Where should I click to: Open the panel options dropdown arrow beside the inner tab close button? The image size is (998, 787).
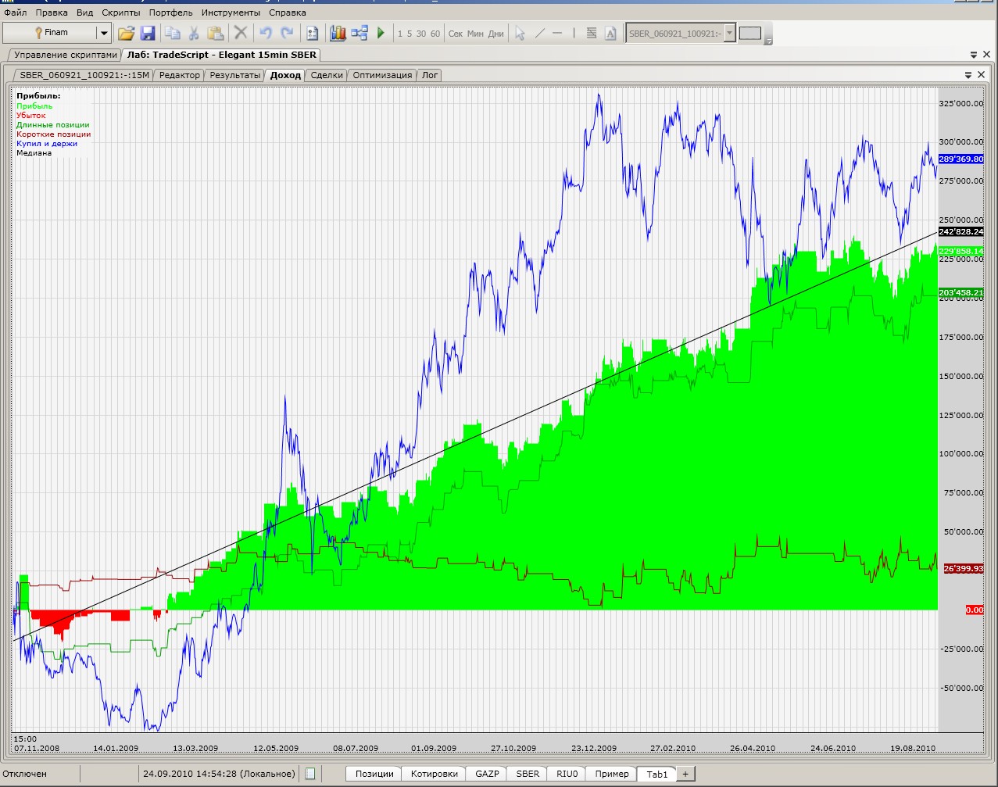click(969, 75)
